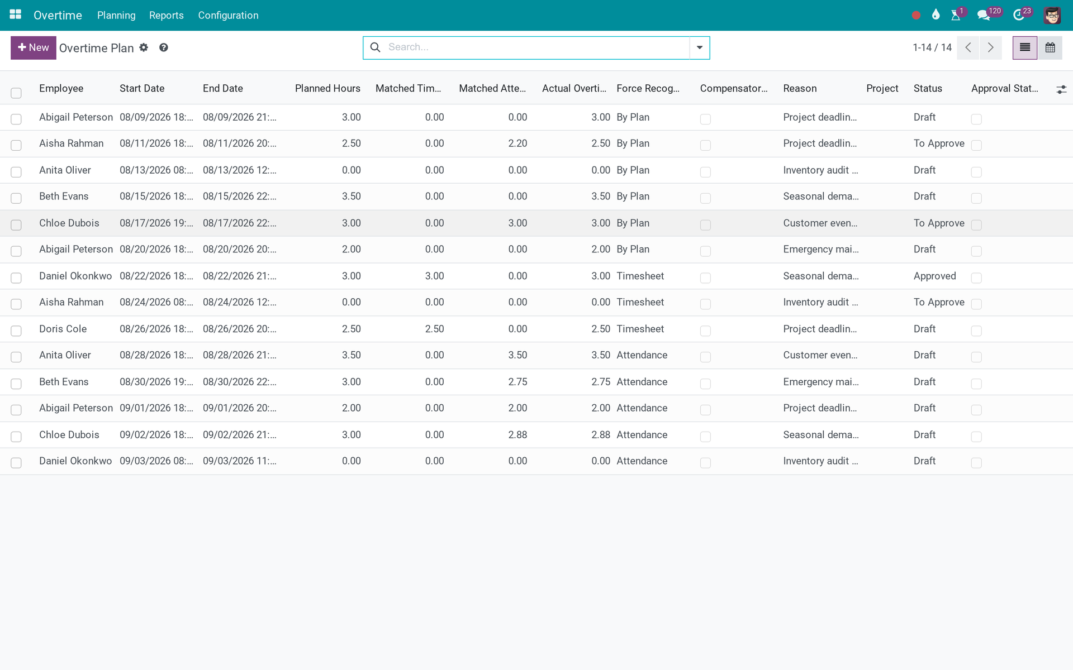
Task: Expand the search options dropdown arrow
Action: coord(700,47)
